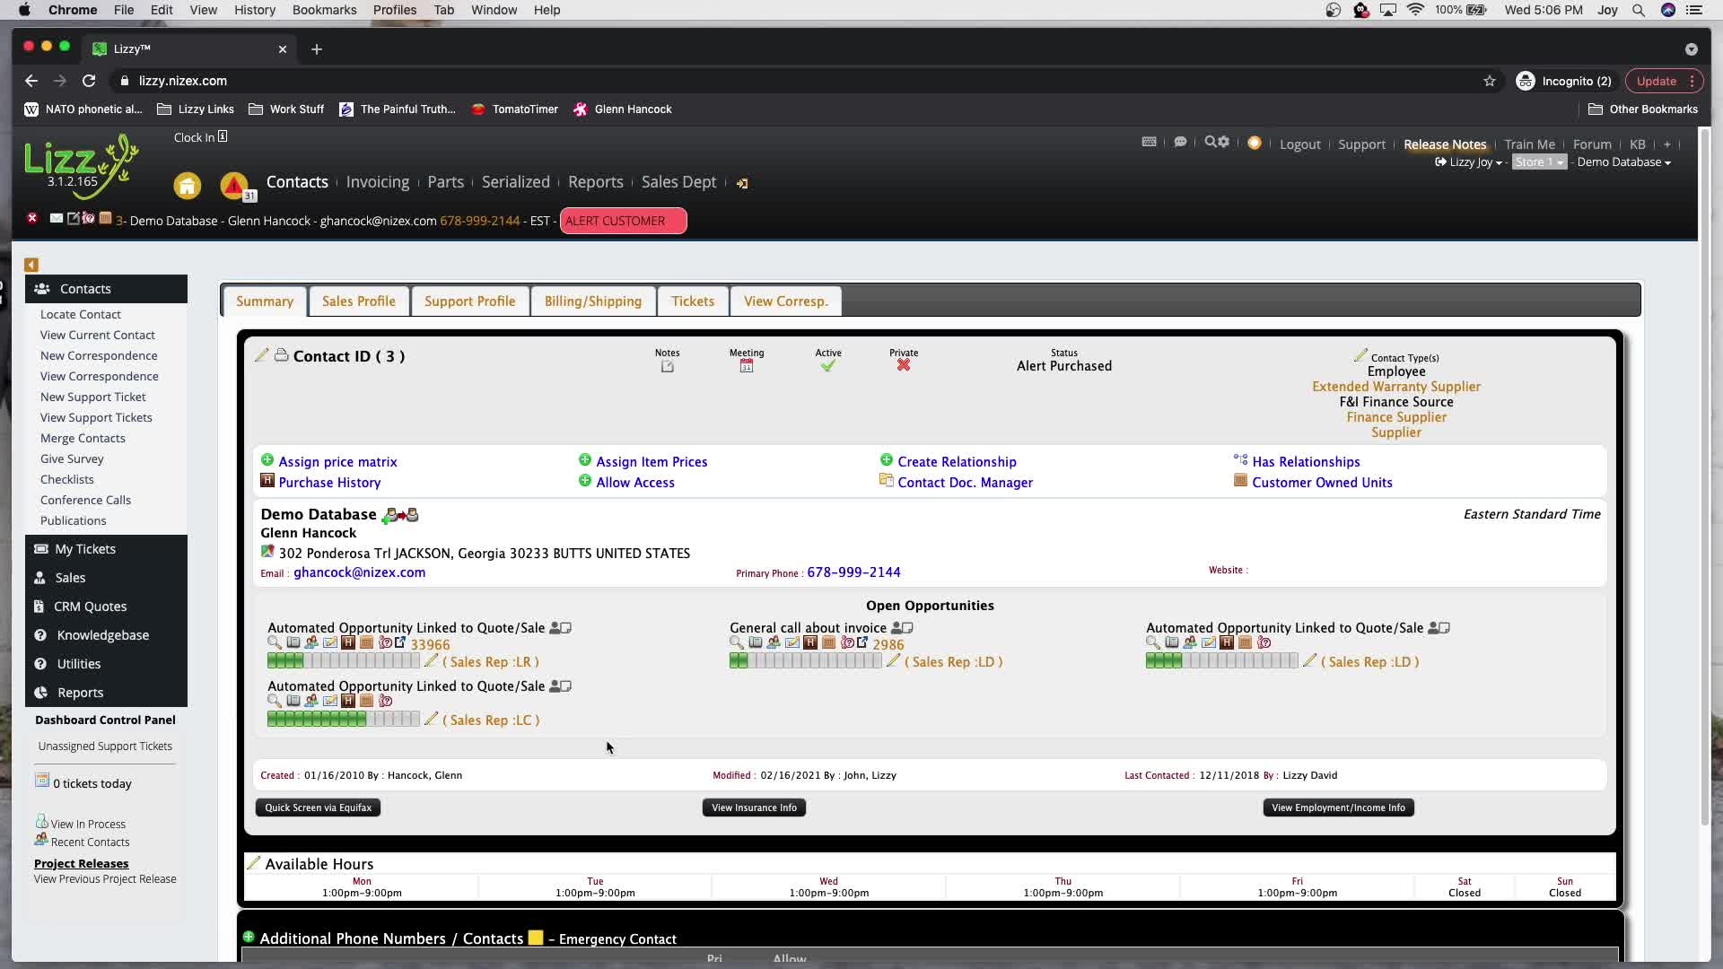Open the Meeting calendar icon
The image size is (1723, 969).
point(746,366)
